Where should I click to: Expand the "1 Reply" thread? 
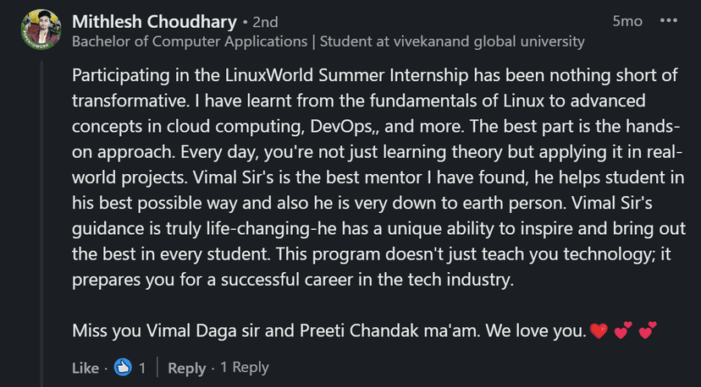pyautogui.click(x=244, y=368)
